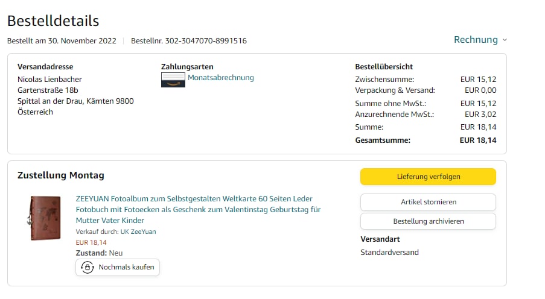Image resolution: width=545 pixels, height=299 pixels.
Task: Open the Rechnung dropdown
Action: 480,40
